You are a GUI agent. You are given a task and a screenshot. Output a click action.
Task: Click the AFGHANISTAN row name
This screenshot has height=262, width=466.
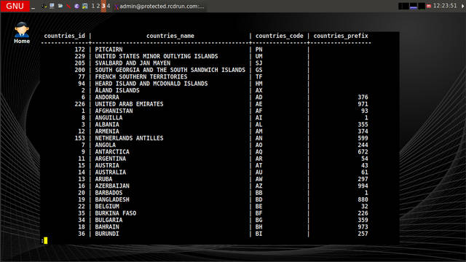(114, 111)
